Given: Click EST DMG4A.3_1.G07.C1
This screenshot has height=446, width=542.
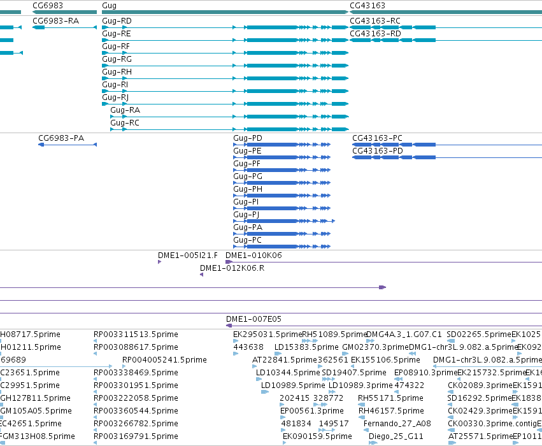Looking at the screenshot, I should [404, 334].
